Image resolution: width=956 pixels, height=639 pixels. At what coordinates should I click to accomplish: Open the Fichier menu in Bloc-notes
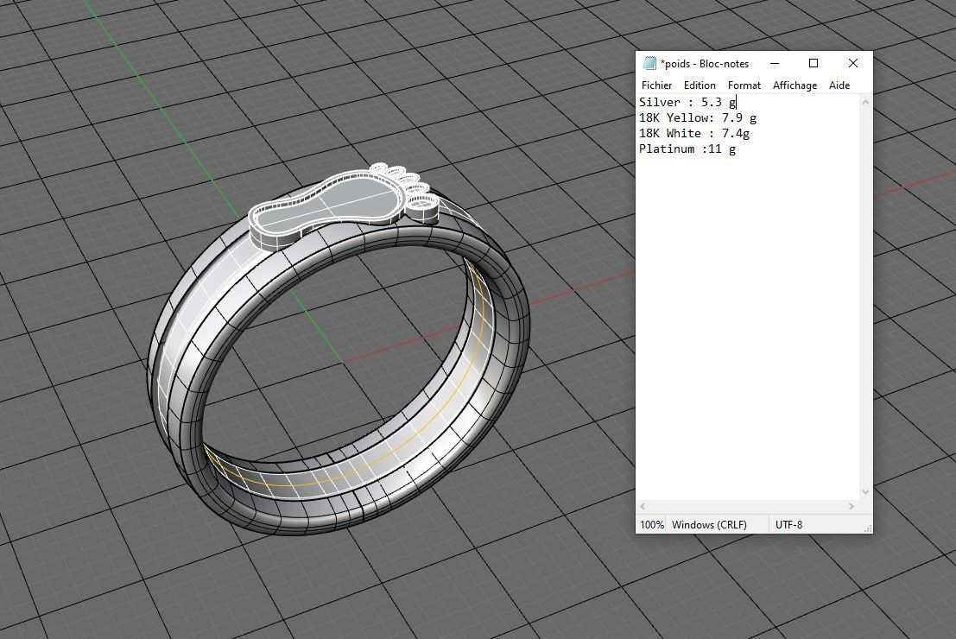point(656,85)
